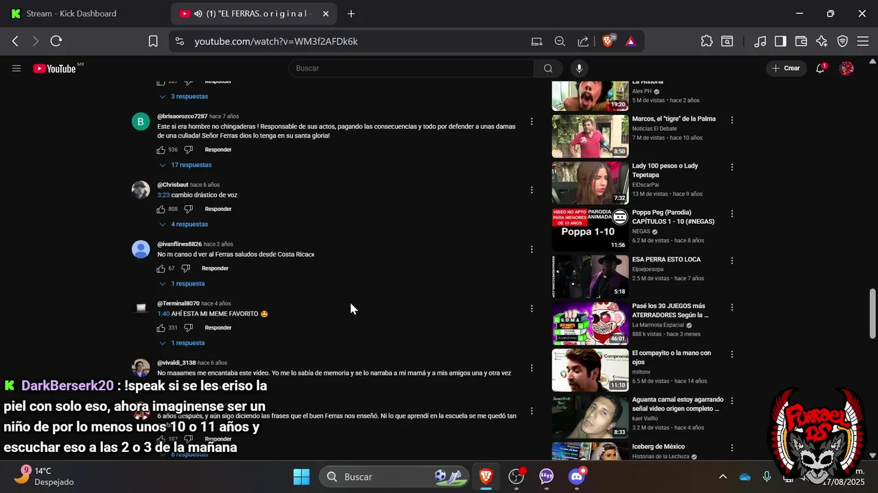This screenshot has width=878, height=493.
Task: Start voice search with microphone icon
Action: [x=580, y=68]
